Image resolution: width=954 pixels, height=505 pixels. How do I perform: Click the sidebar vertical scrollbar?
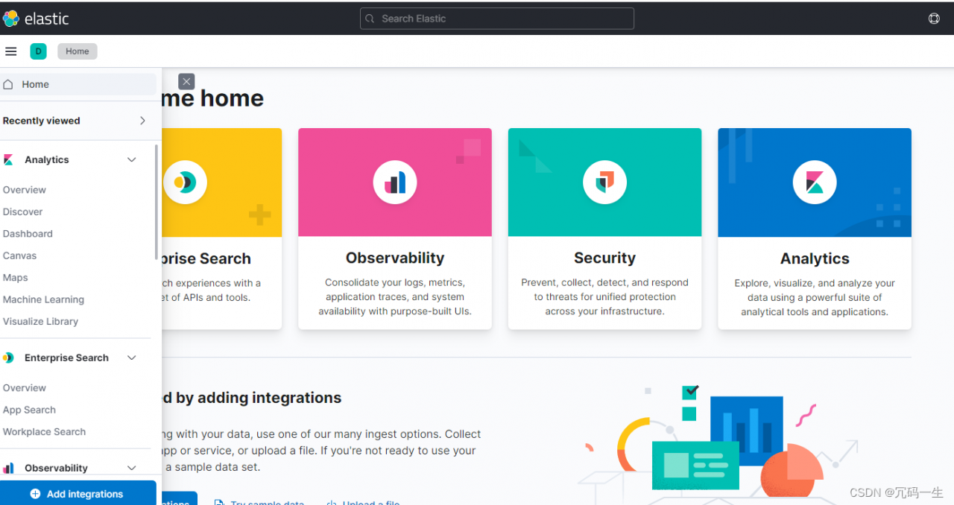(156, 201)
